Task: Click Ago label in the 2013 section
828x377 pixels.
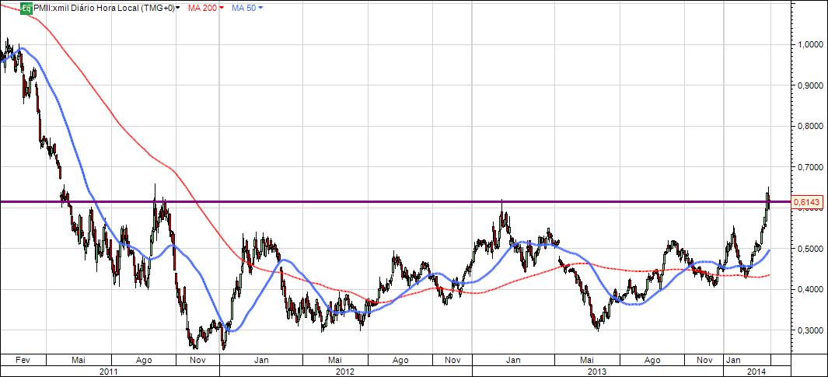Action: coord(653,360)
